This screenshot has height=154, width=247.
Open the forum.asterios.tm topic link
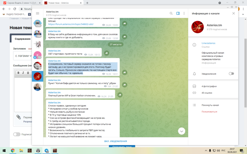coord(71,24)
